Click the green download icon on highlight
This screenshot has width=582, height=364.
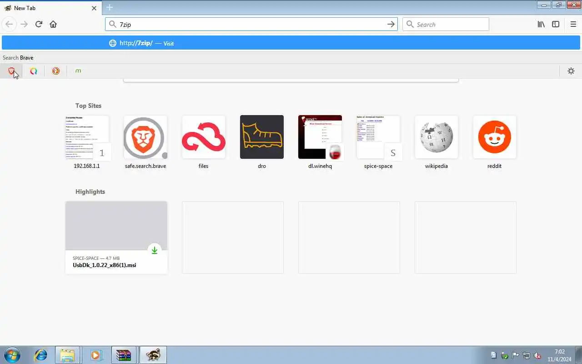(155, 250)
